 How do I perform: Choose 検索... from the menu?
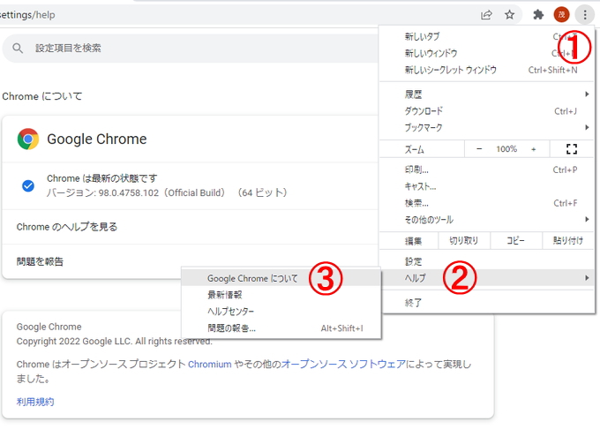[x=487, y=203]
